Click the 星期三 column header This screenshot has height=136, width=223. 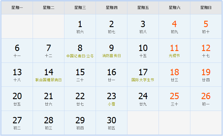pyautogui.click(x=80, y=8)
